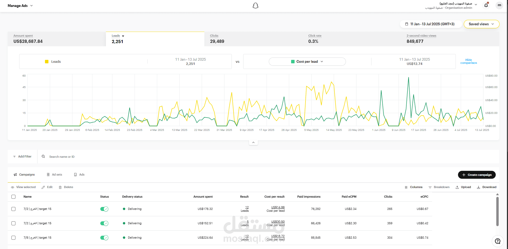The width and height of the screenshot is (508, 249).
Task: Open the date range picker 11 Jan–13 Jul 2025
Action: (x=431, y=24)
